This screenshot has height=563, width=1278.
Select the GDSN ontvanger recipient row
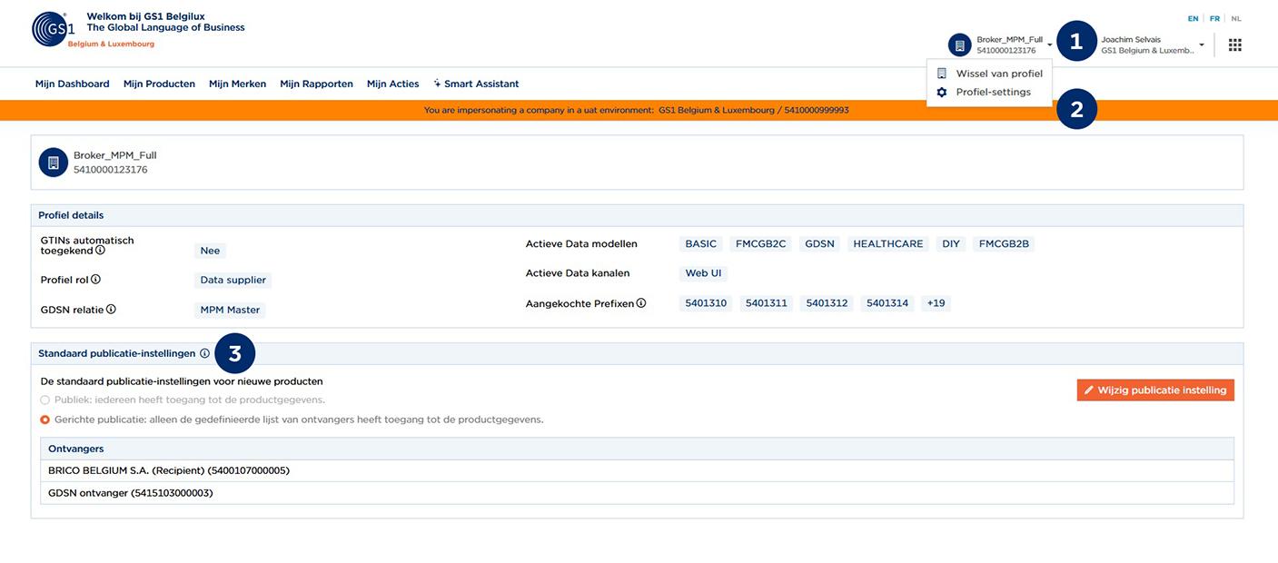point(637,493)
